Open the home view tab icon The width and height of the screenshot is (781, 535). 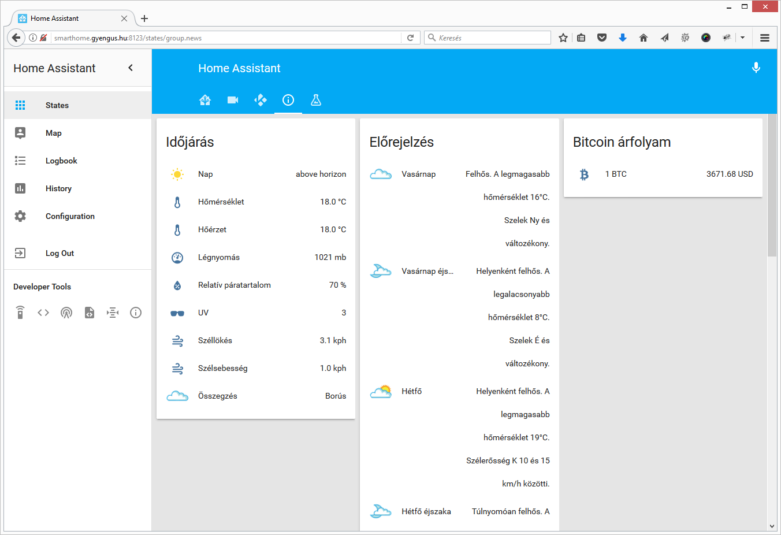[205, 100]
